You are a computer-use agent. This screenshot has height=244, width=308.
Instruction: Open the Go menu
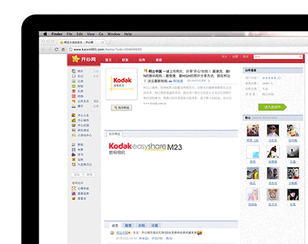(101, 34)
